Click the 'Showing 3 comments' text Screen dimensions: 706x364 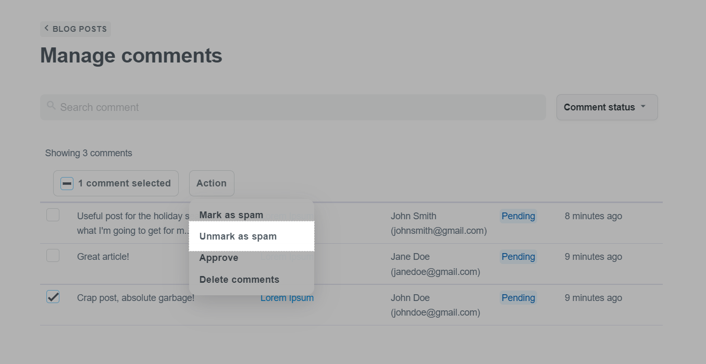89,153
